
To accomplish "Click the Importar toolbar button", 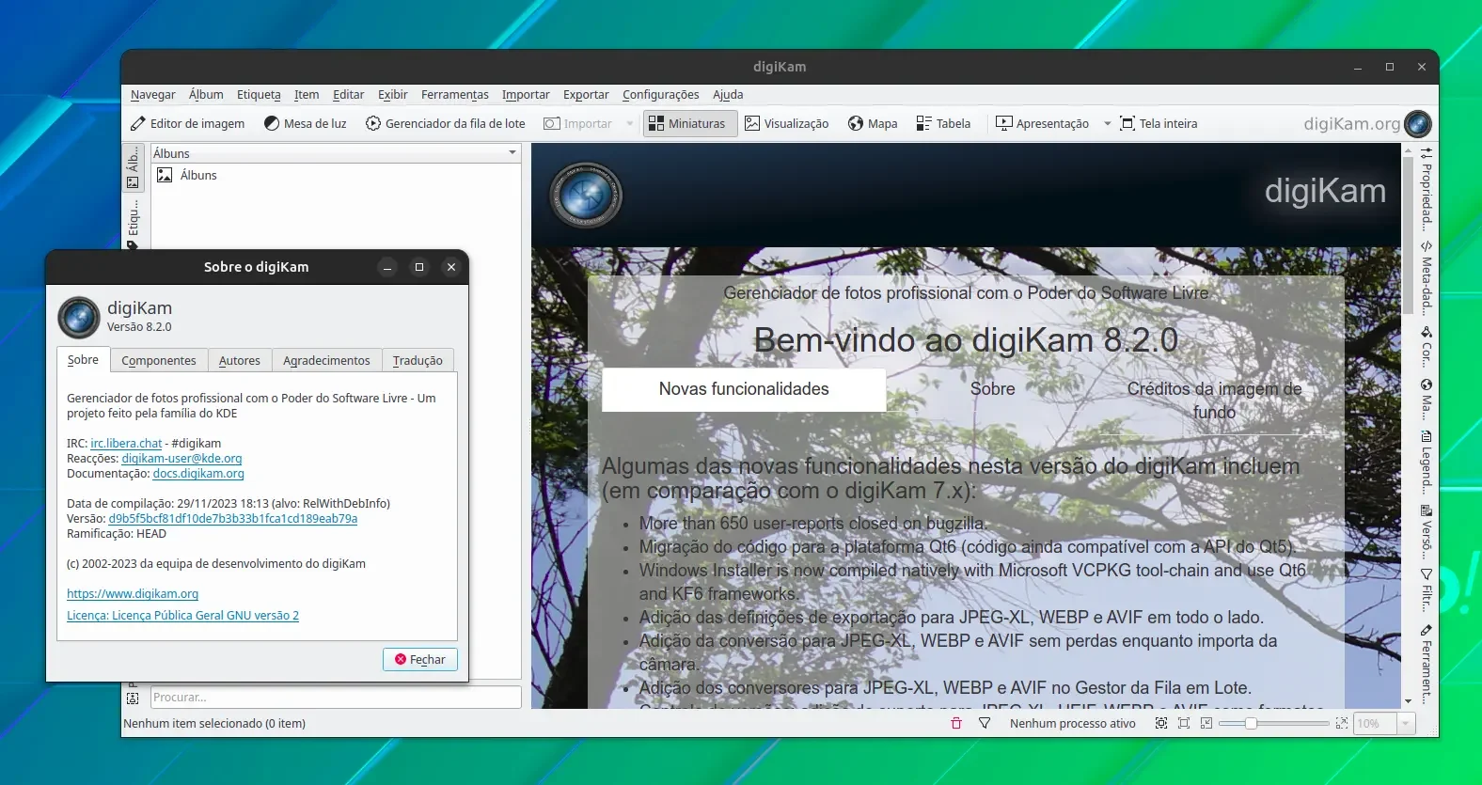I will point(577,123).
